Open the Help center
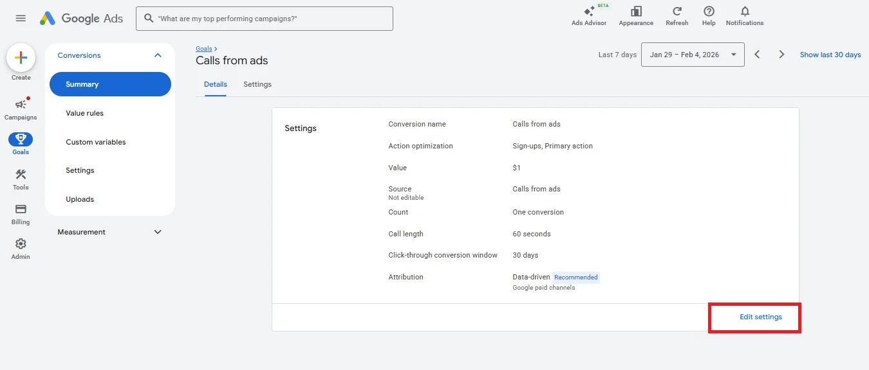The height and width of the screenshot is (370, 869). point(708,16)
